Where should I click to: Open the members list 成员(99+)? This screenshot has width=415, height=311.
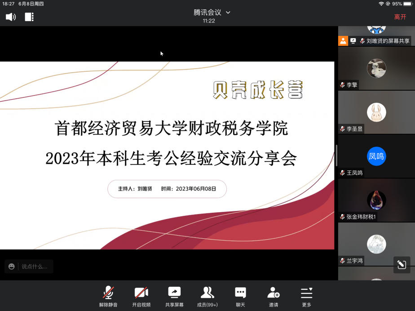pyautogui.click(x=207, y=297)
